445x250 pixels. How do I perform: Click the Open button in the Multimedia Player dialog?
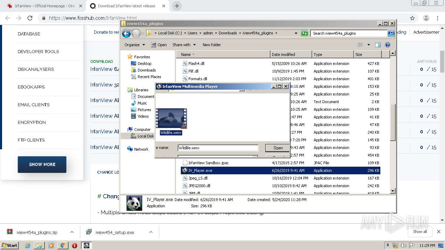point(277,148)
